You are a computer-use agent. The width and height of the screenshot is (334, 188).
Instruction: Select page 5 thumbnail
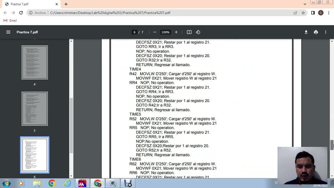35,109
